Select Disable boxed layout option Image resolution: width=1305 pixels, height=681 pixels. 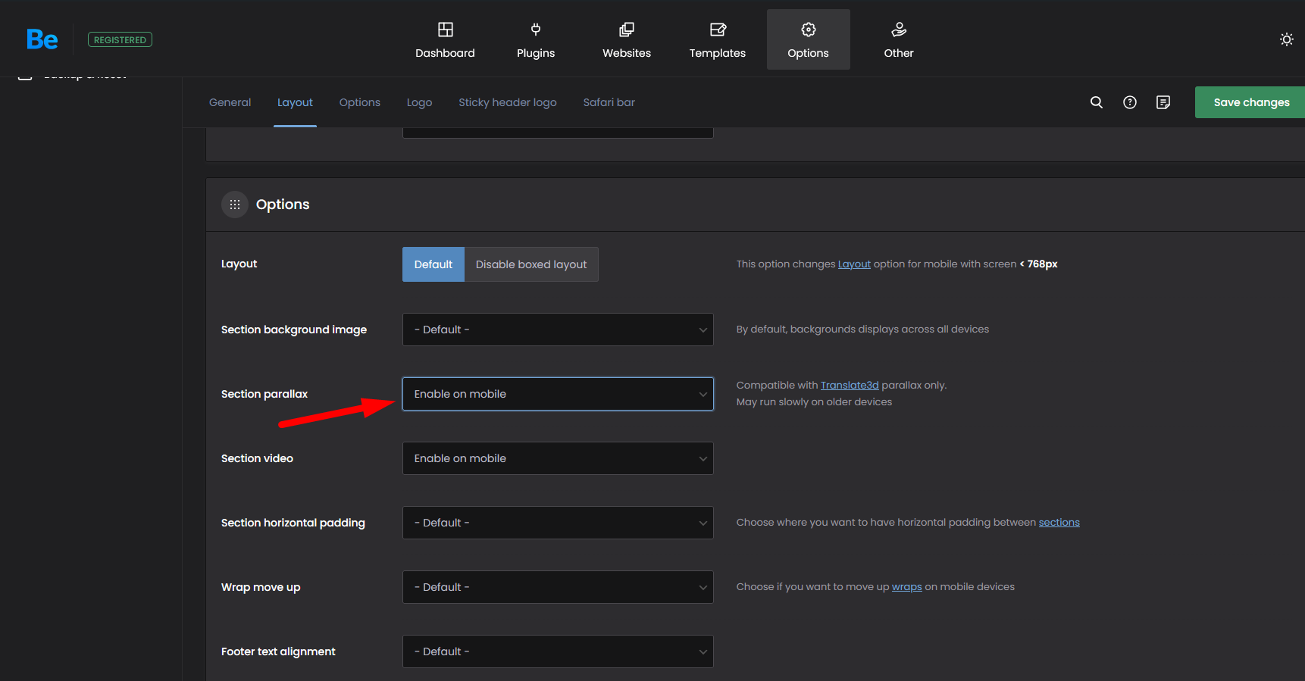(531, 264)
